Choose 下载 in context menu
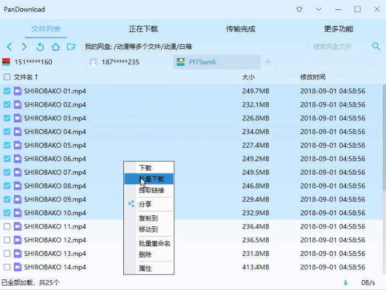386x290 pixels. pyautogui.click(x=149, y=168)
